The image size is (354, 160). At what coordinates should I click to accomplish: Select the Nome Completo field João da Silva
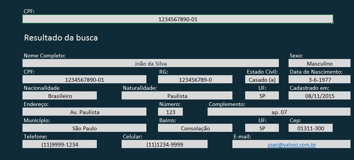pos(151,63)
